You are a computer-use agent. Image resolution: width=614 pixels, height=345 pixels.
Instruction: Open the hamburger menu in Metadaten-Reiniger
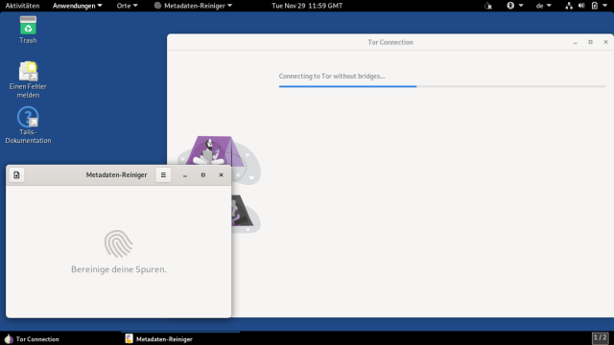tap(163, 174)
